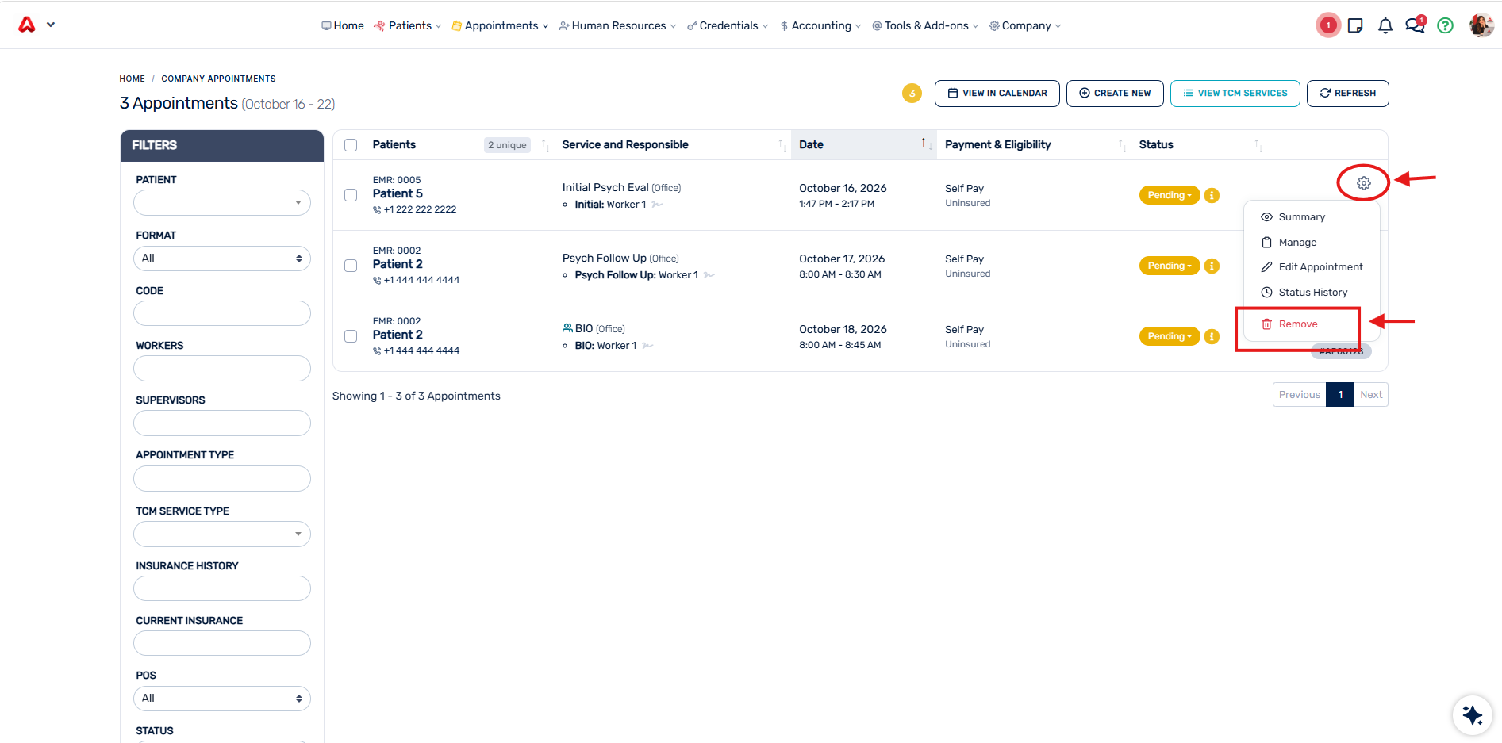Open the Patients menu in navbar
1502x743 pixels.
407,25
